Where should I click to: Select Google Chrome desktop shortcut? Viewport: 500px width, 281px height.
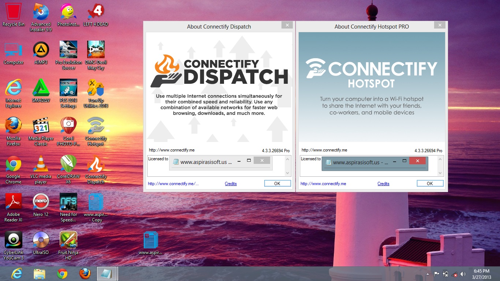(x=14, y=170)
